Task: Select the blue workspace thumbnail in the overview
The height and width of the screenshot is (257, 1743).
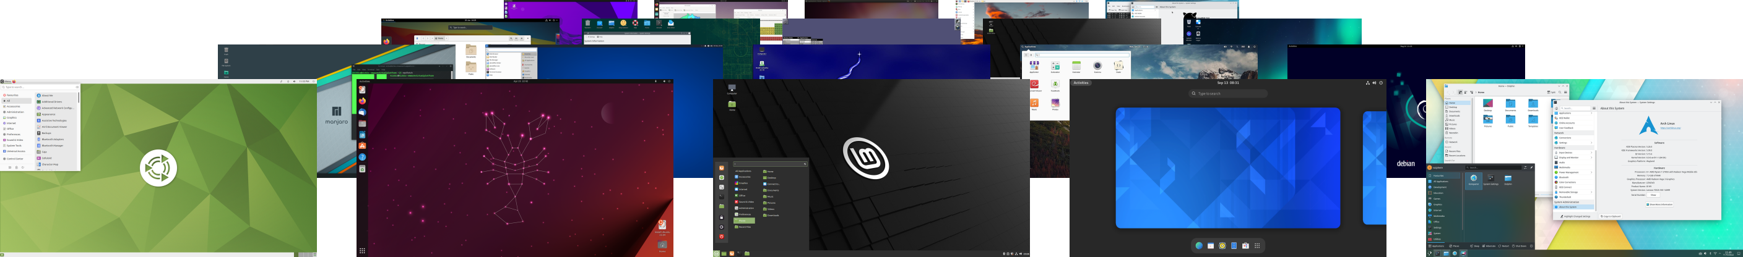Action: (x=1227, y=168)
